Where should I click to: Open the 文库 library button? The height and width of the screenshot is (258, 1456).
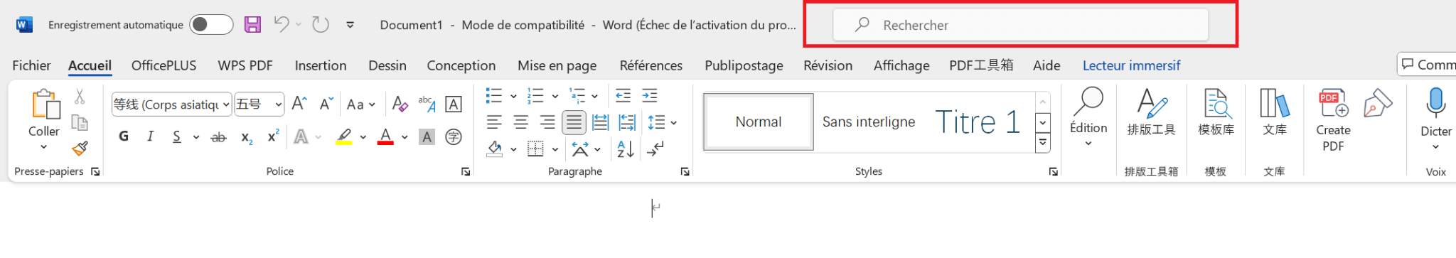click(1275, 112)
